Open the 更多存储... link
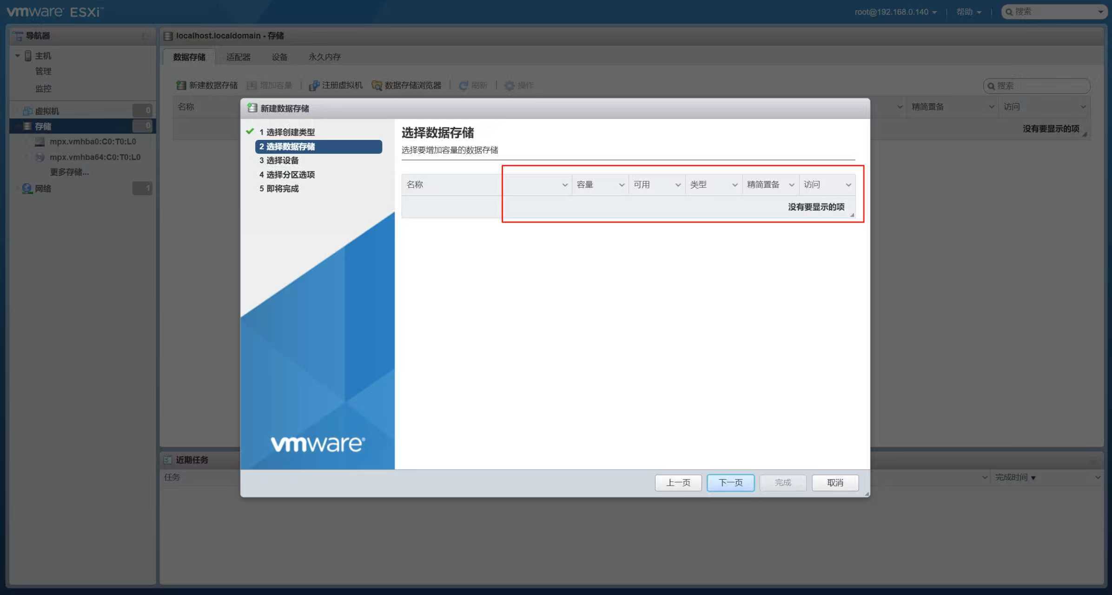Screen dimensions: 1112x595 click(69, 172)
